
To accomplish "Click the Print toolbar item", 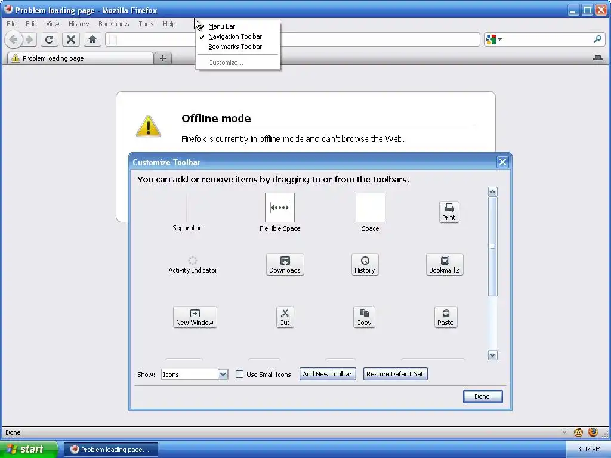I will [x=449, y=212].
